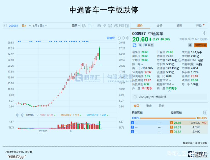
Task: Open MAVOL indicator settings gear
Action: 18,115
